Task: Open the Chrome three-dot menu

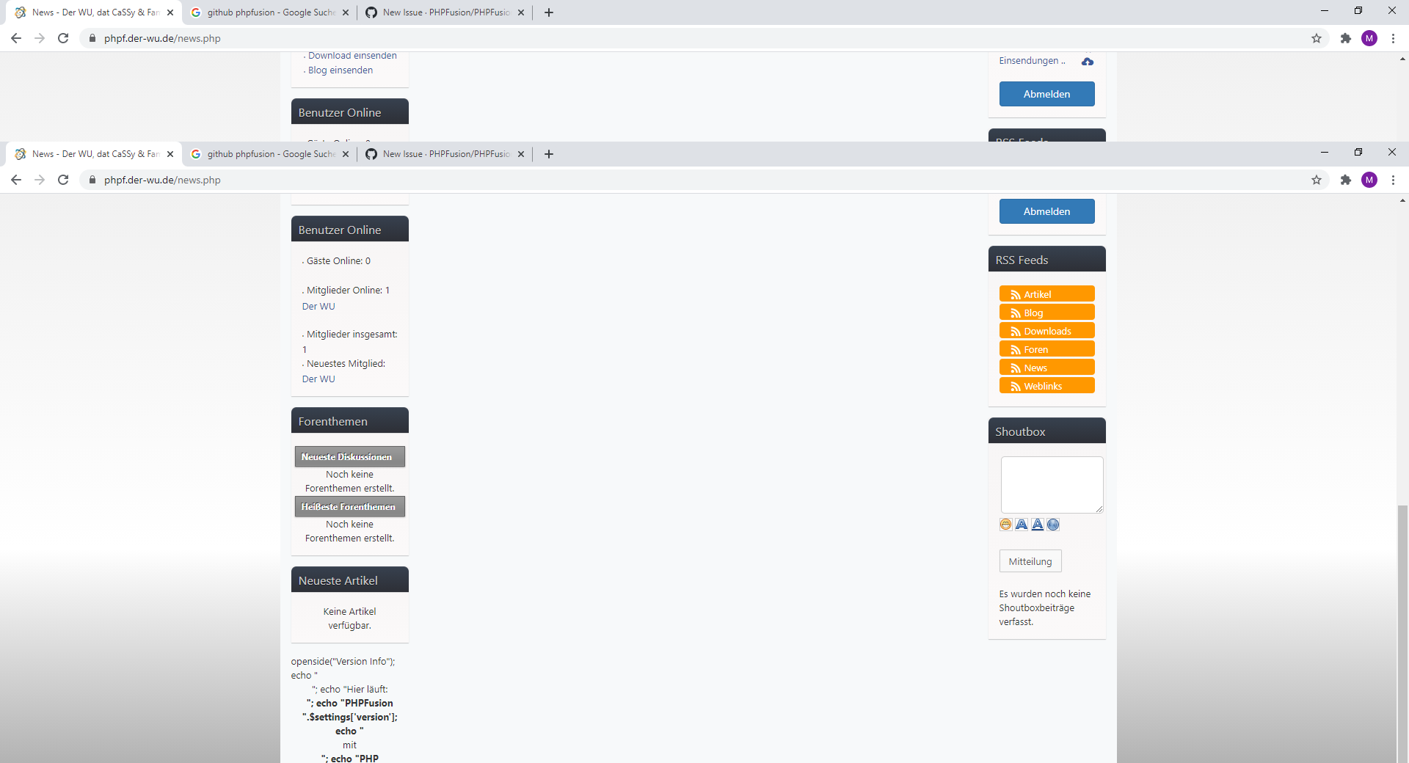Action: tap(1393, 180)
